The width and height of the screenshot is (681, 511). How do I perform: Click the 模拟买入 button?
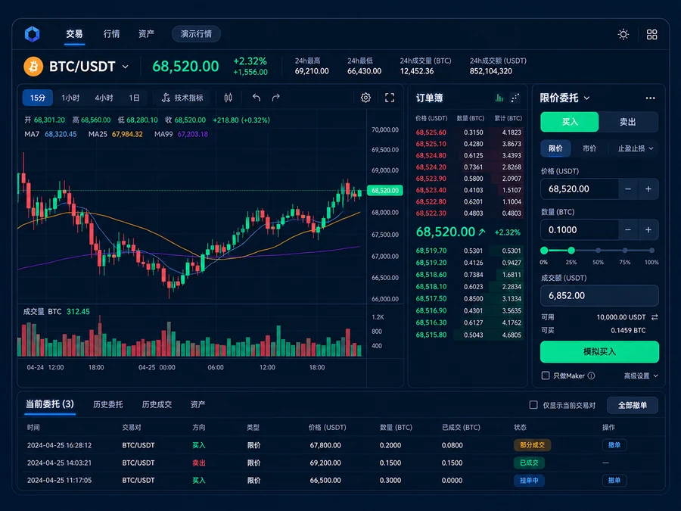pos(599,351)
